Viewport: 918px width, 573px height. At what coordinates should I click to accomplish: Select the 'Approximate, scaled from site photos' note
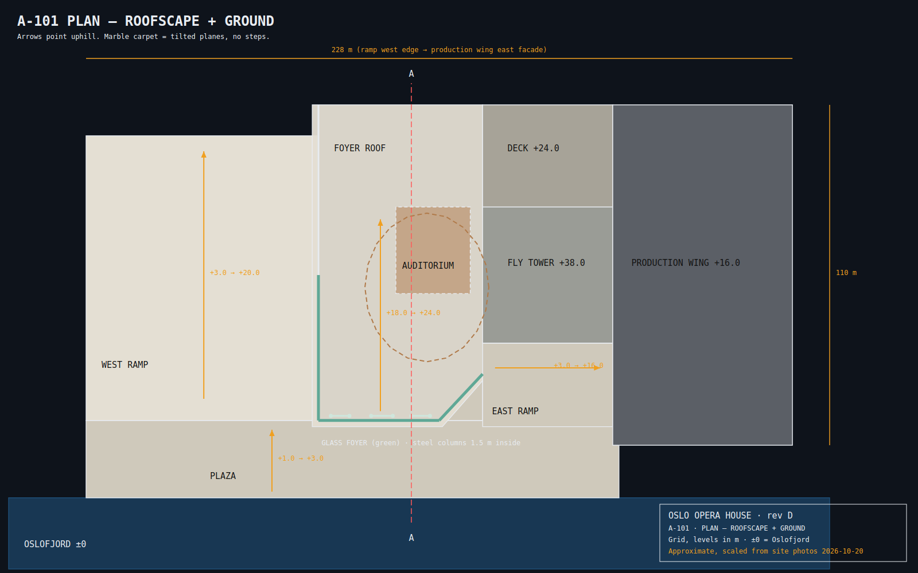pos(765,551)
